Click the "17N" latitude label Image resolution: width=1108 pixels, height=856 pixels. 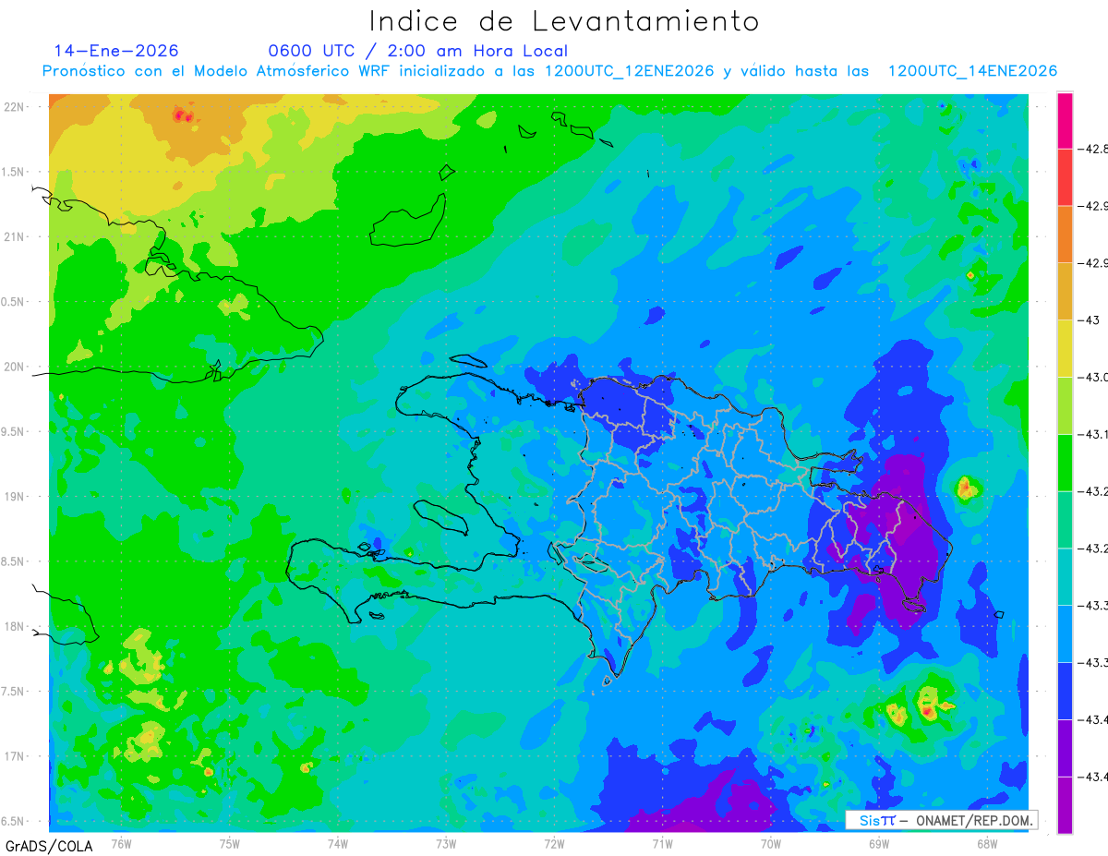pos(15,756)
